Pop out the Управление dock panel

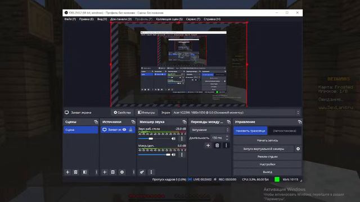pyautogui.click(x=300, y=122)
